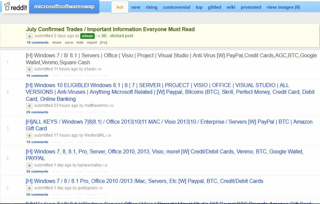320x204 pixels.
Task: Click the flair icon beside green s5ean badge
Action: coord(98,36)
